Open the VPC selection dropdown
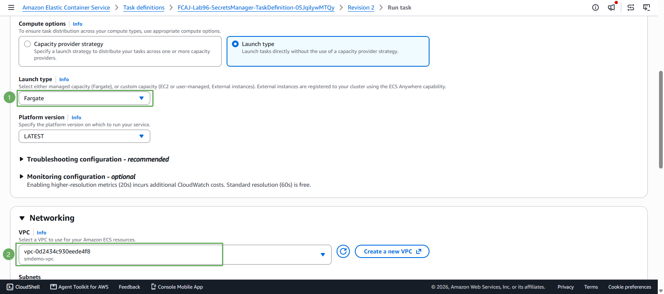The width and height of the screenshot is (664, 294). 175,255
